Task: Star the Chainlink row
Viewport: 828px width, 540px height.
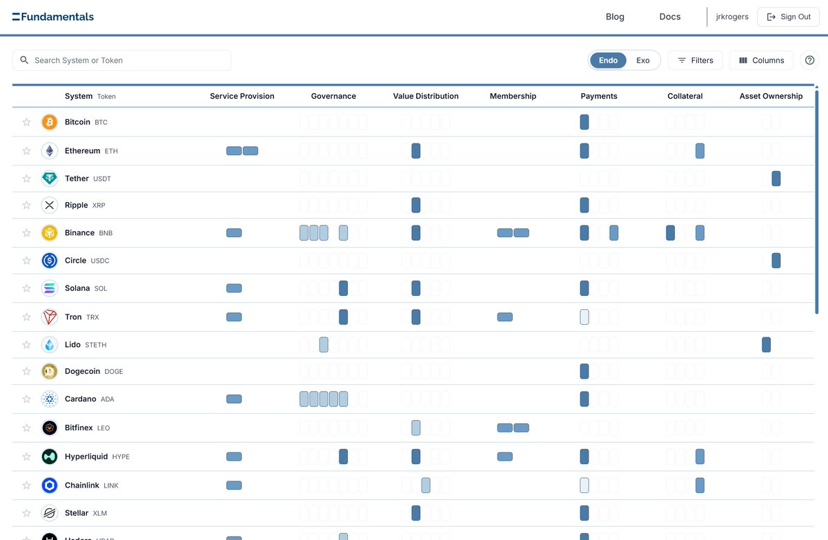Action: [x=27, y=486]
